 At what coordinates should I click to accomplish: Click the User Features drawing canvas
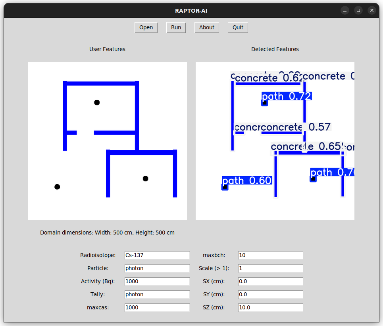[107, 141]
